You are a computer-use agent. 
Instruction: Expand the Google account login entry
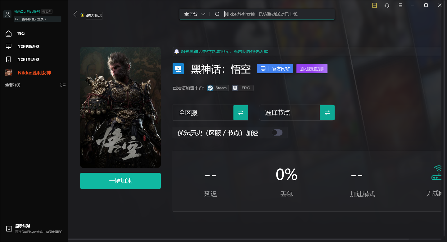37,19
